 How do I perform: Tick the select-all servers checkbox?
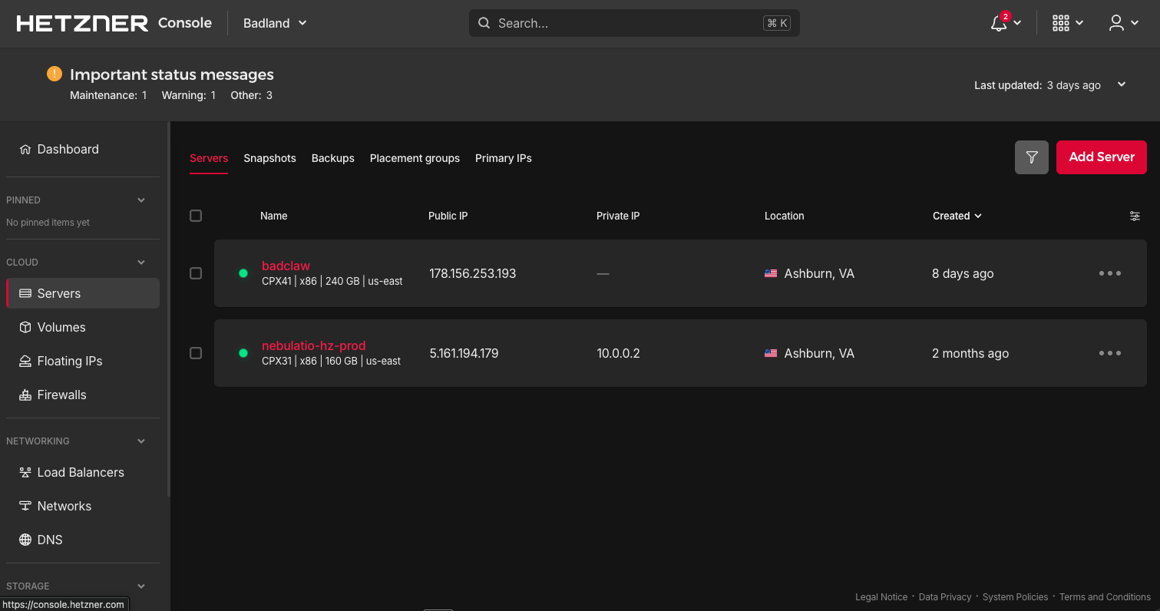(196, 216)
